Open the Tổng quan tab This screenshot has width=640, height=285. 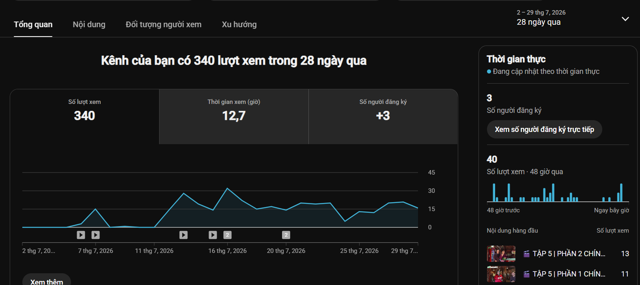click(x=33, y=24)
